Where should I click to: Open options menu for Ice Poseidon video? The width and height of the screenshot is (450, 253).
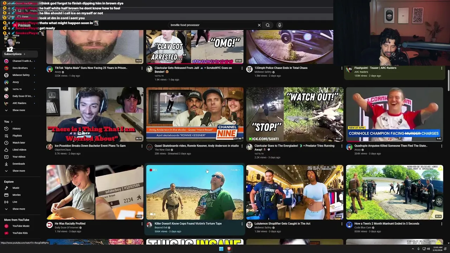[142, 146]
